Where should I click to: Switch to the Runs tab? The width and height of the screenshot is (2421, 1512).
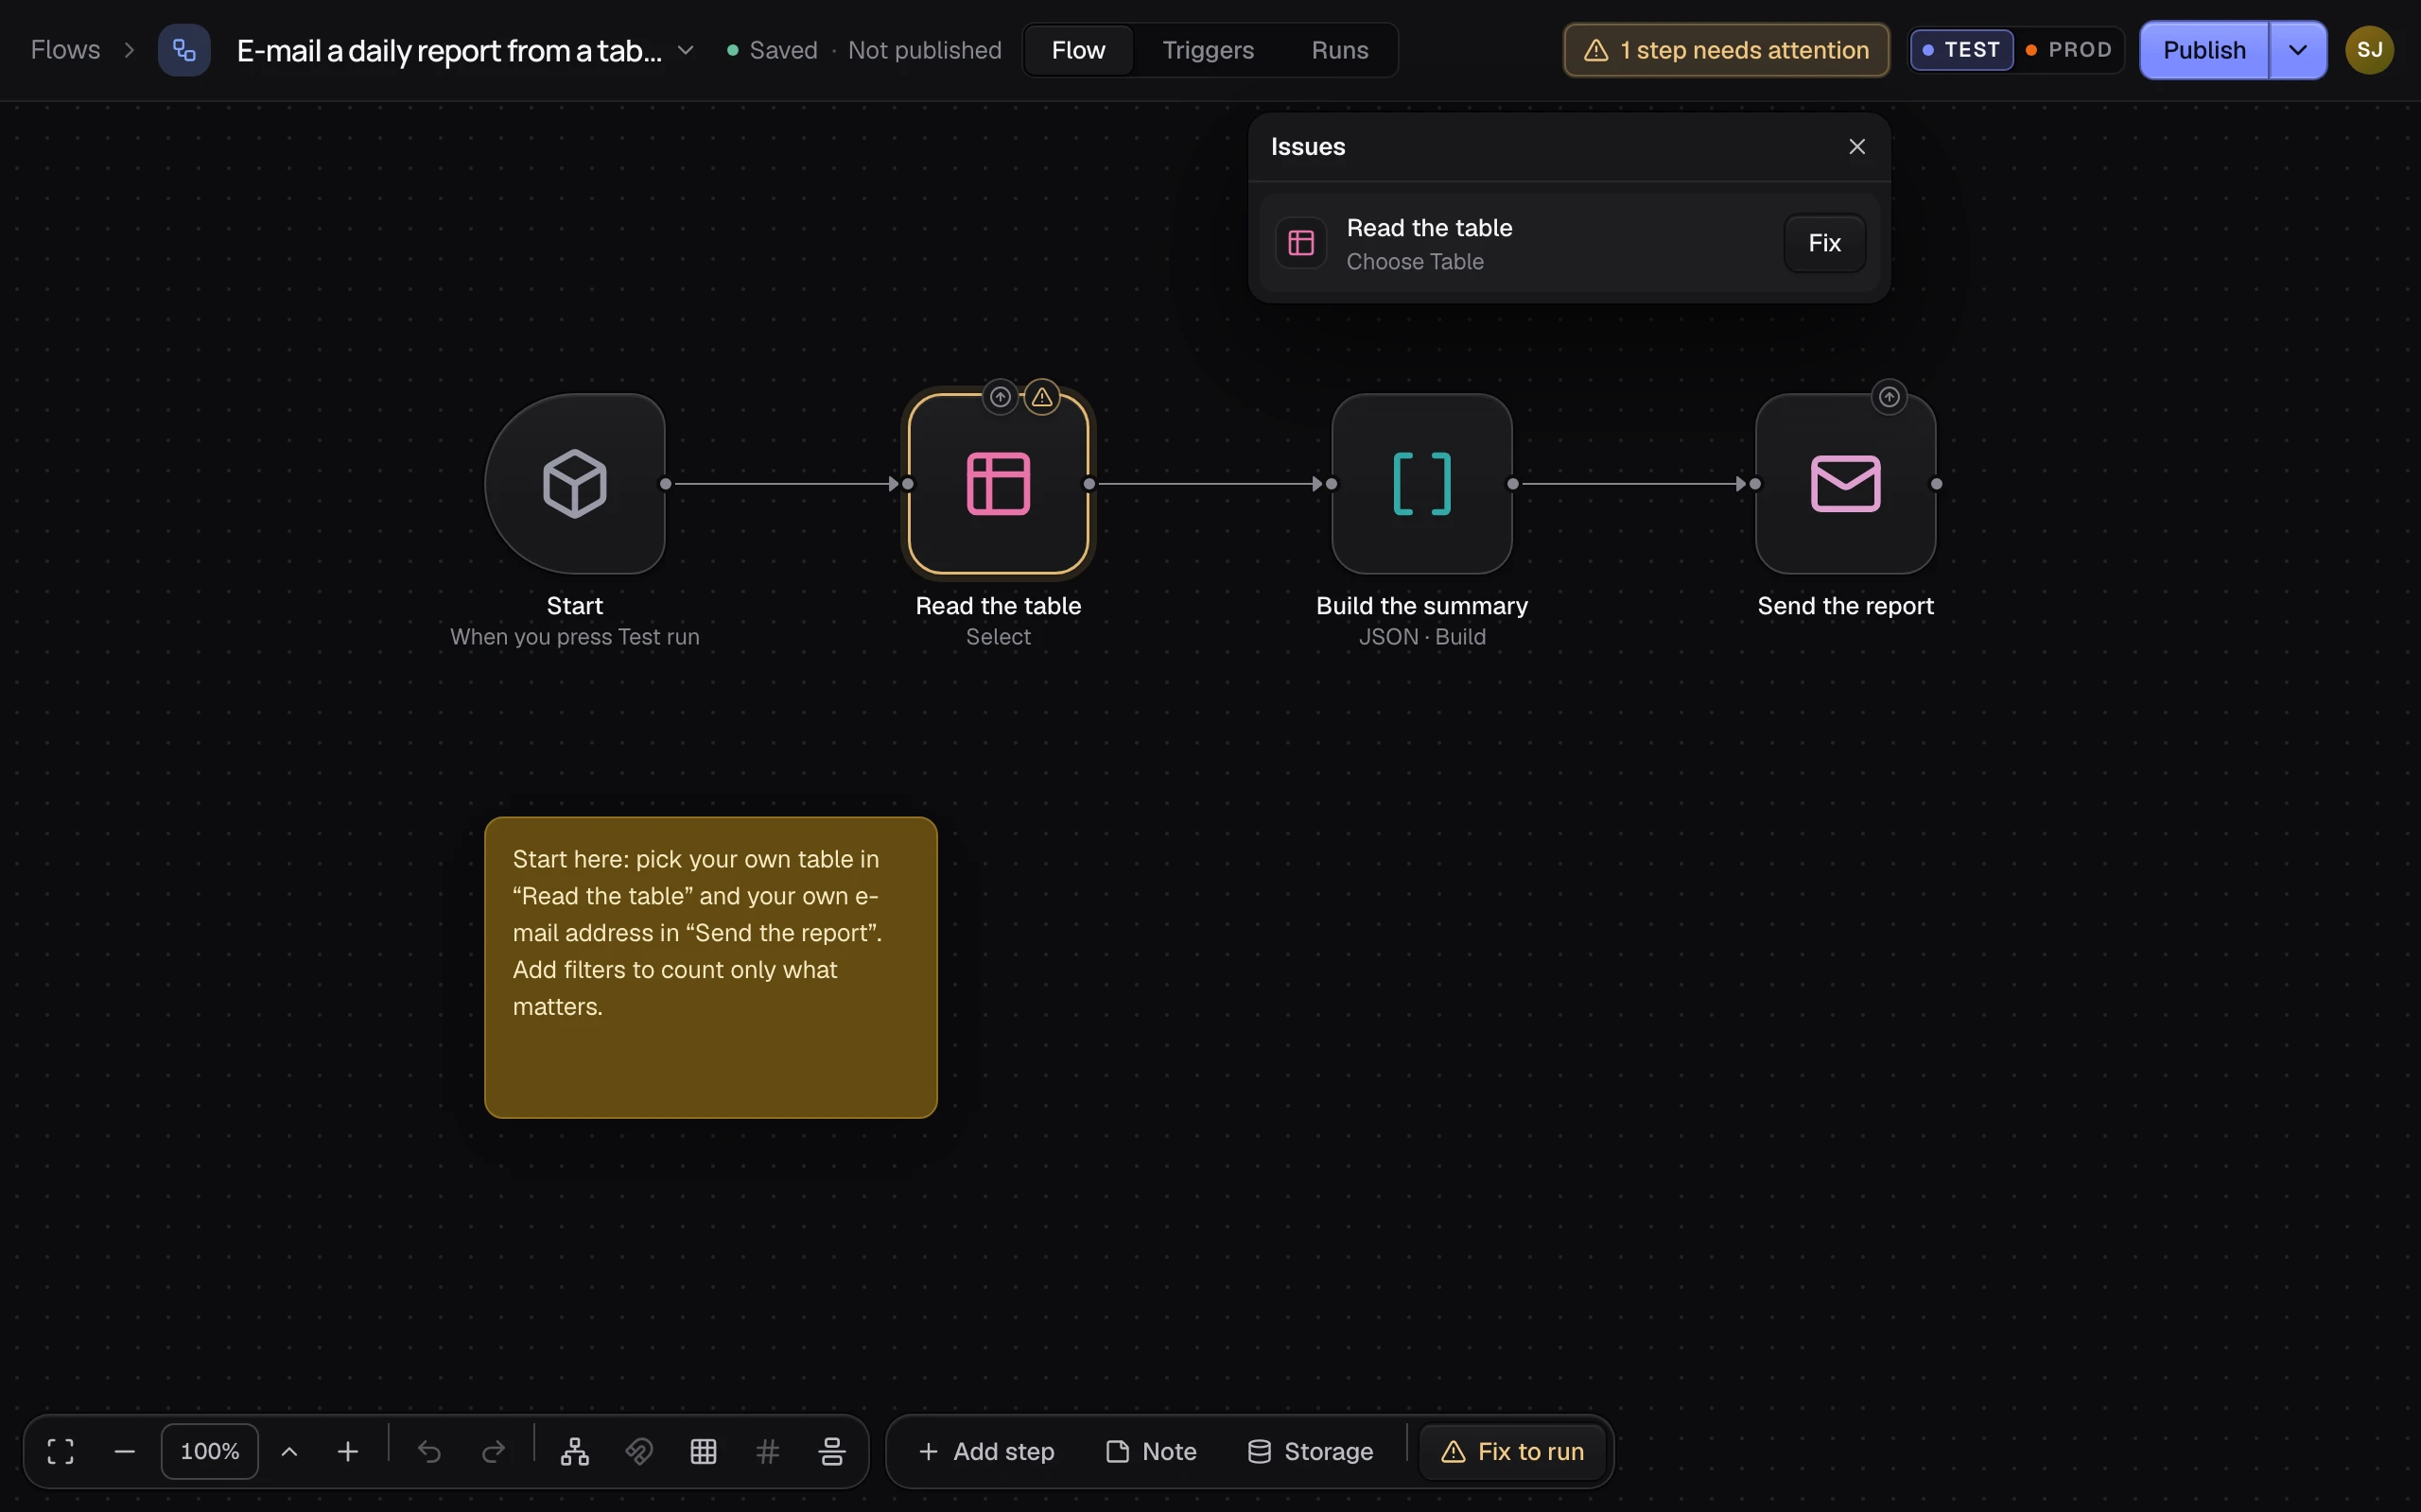pos(1339,50)
